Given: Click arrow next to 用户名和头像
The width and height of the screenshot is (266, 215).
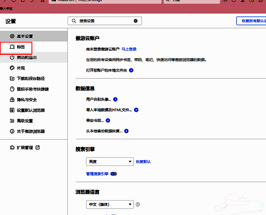Looking at the screenshot, I should [115, 100].
